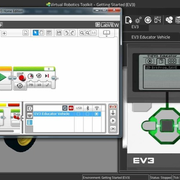Click the EV3 Educator Vehicle panel title
Image resolution: width=180 pixels, height=180 pixels.
click(151, 37)
